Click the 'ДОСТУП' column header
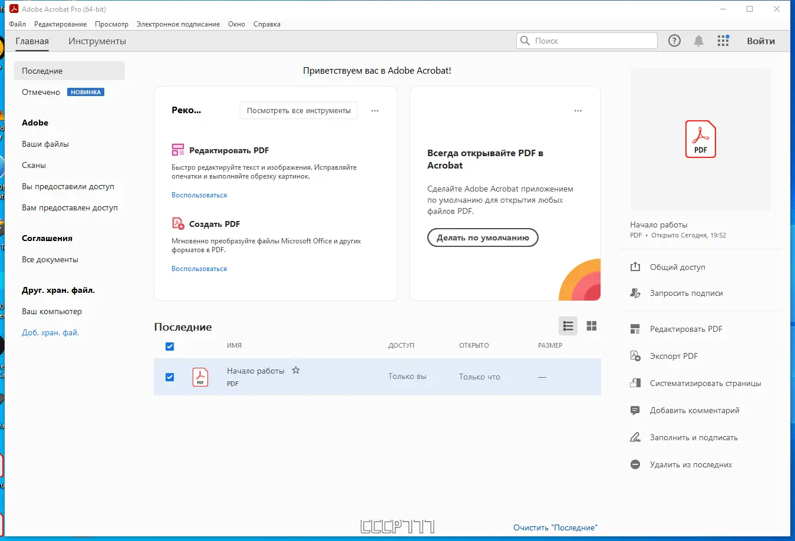The width and height of the screenshot is (795, 541). [401, 345]
